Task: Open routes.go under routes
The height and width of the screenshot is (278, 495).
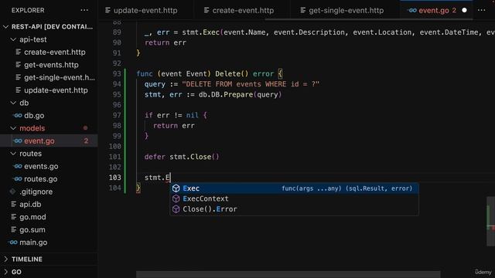Action: pyautogui.click(x=49, y=179)
